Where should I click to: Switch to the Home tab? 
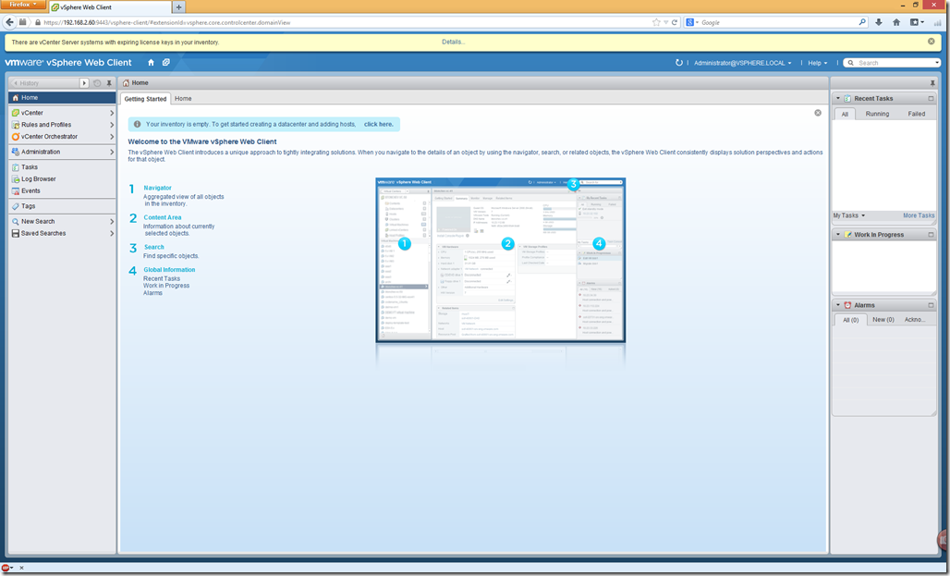(x=183, y=98)
